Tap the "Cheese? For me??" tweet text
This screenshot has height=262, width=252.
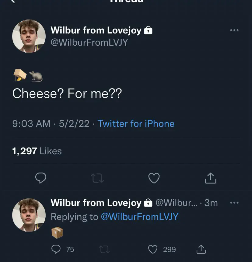[x=67, y=94]
